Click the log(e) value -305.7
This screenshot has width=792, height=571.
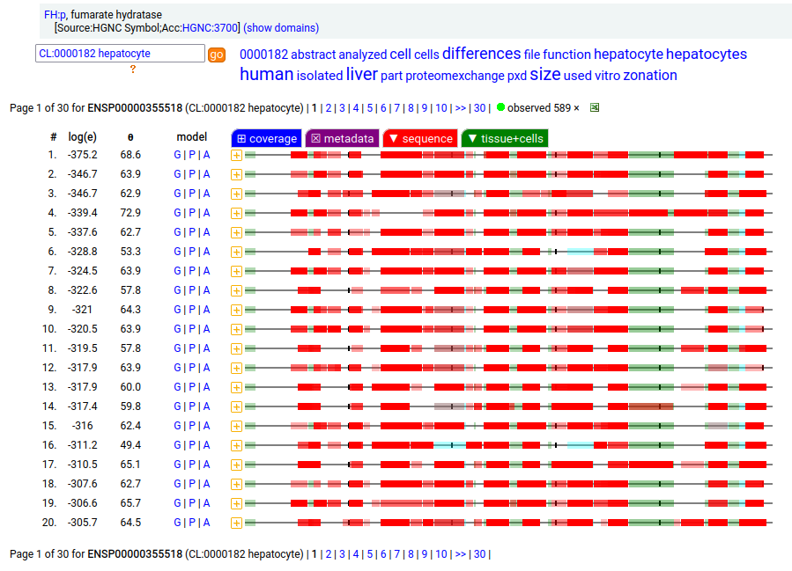pos(82,523)
